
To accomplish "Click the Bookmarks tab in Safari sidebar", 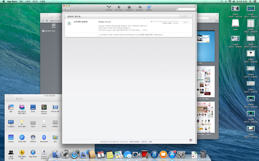I will (53, 26).
